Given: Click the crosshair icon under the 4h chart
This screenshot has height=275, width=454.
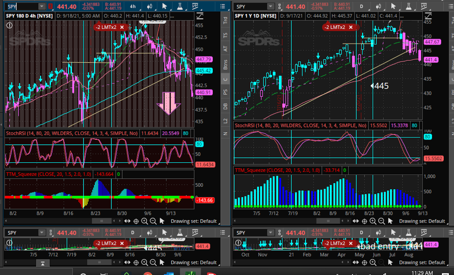Looking at the screenshot, I should (136, 221).
